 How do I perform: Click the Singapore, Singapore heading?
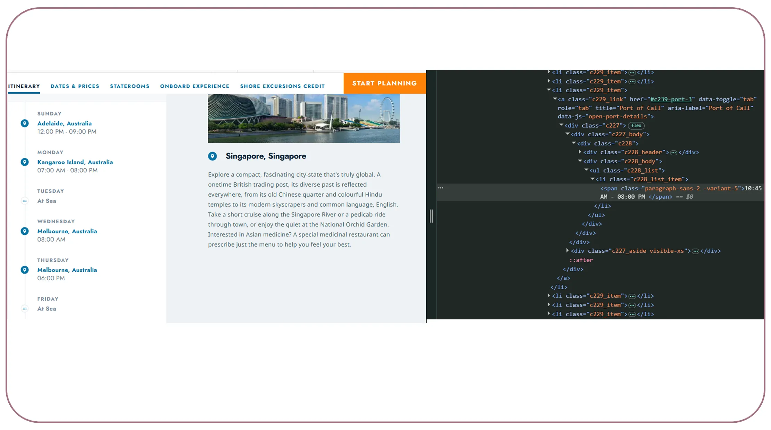point(266,156)
